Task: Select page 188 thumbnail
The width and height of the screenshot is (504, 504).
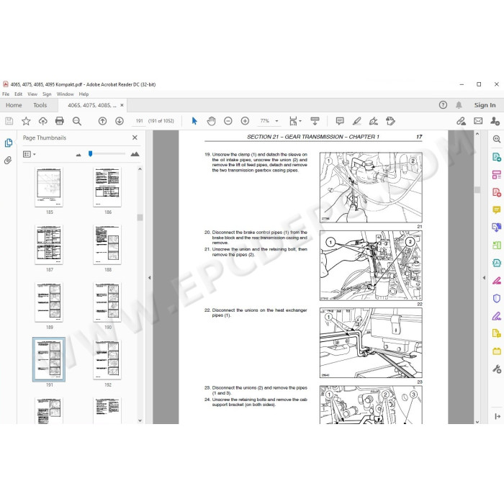Action: pyautogui.click(x=107, y=244)
